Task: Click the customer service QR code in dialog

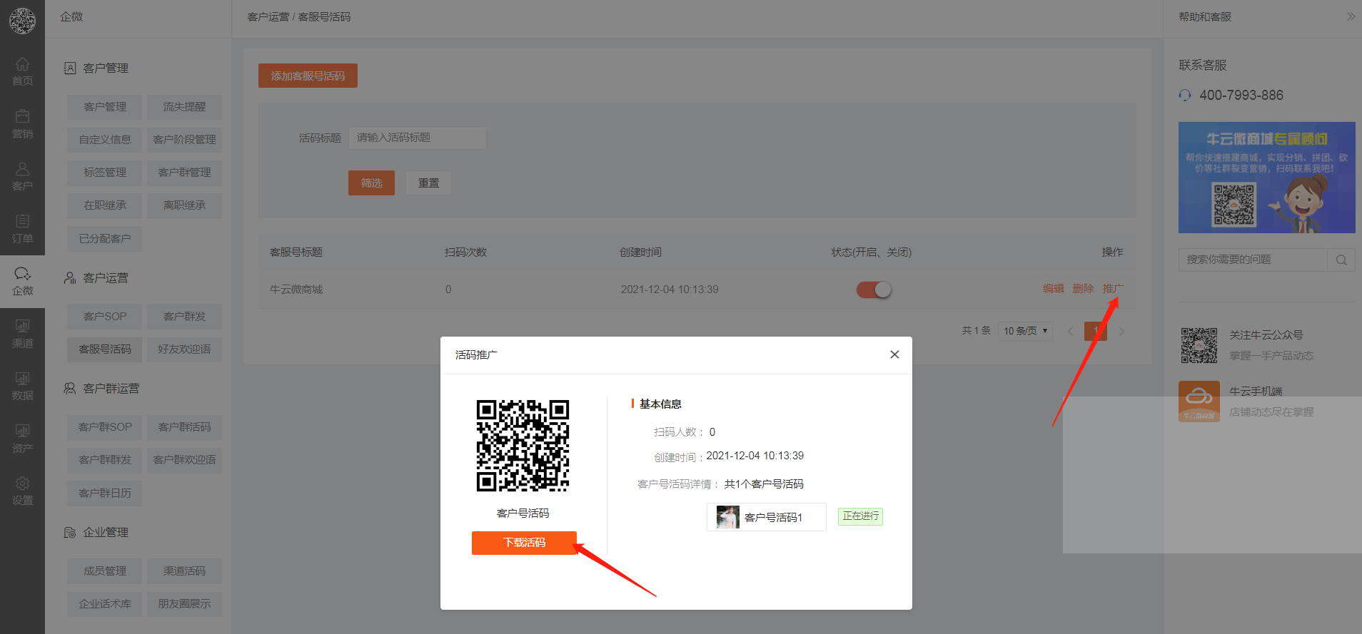Action: 523,446
